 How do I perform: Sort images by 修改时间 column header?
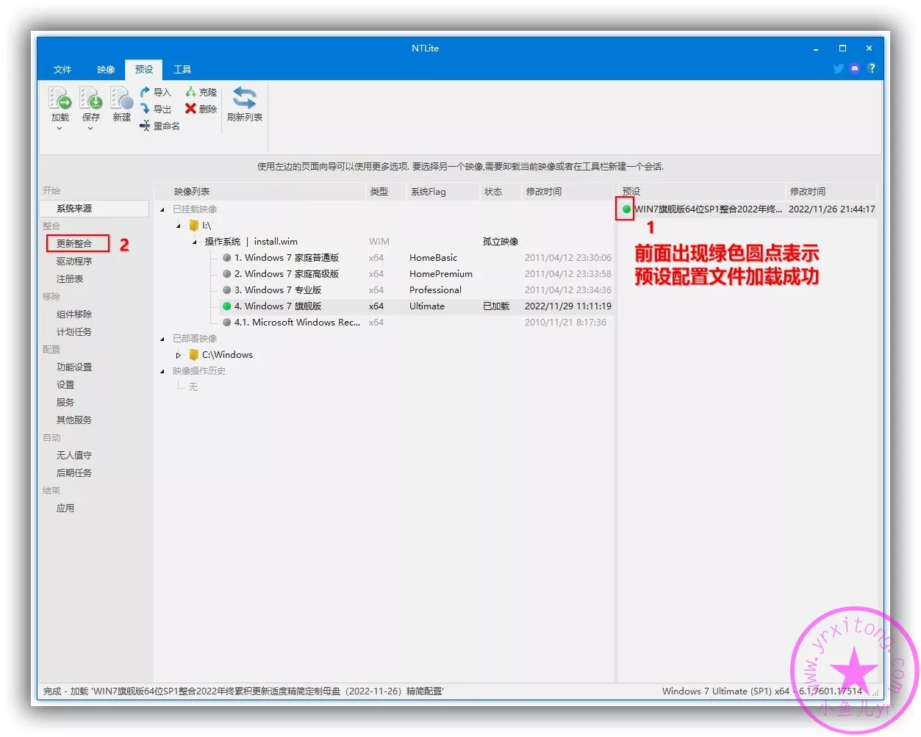pos(567,192)
